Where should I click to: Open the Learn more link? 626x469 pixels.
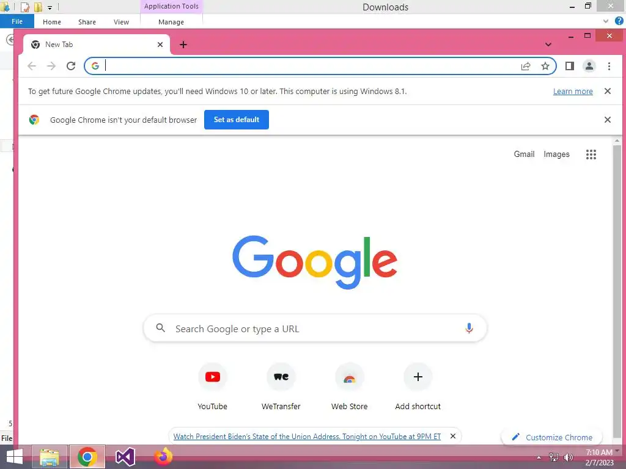click(x=573, y=92)
